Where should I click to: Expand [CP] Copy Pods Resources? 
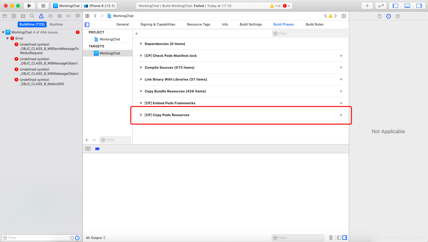[x=141, y=115]
